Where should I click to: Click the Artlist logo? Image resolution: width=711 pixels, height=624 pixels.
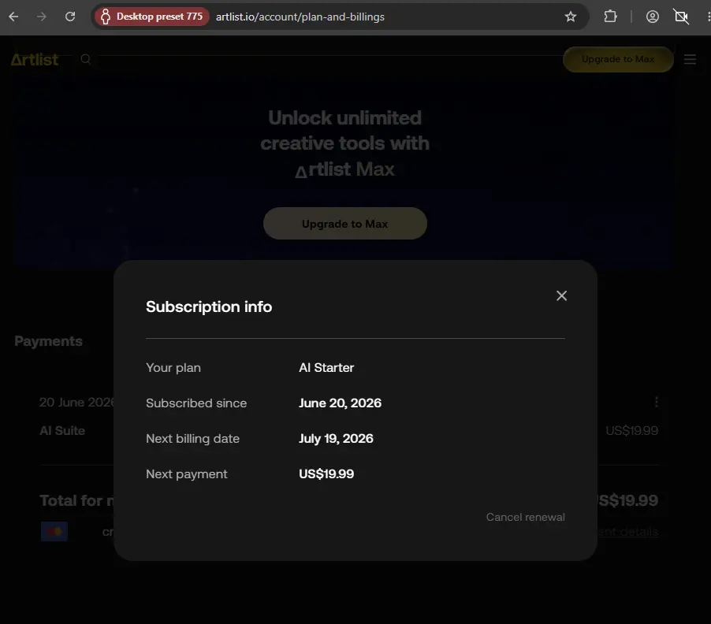[35, 59]
